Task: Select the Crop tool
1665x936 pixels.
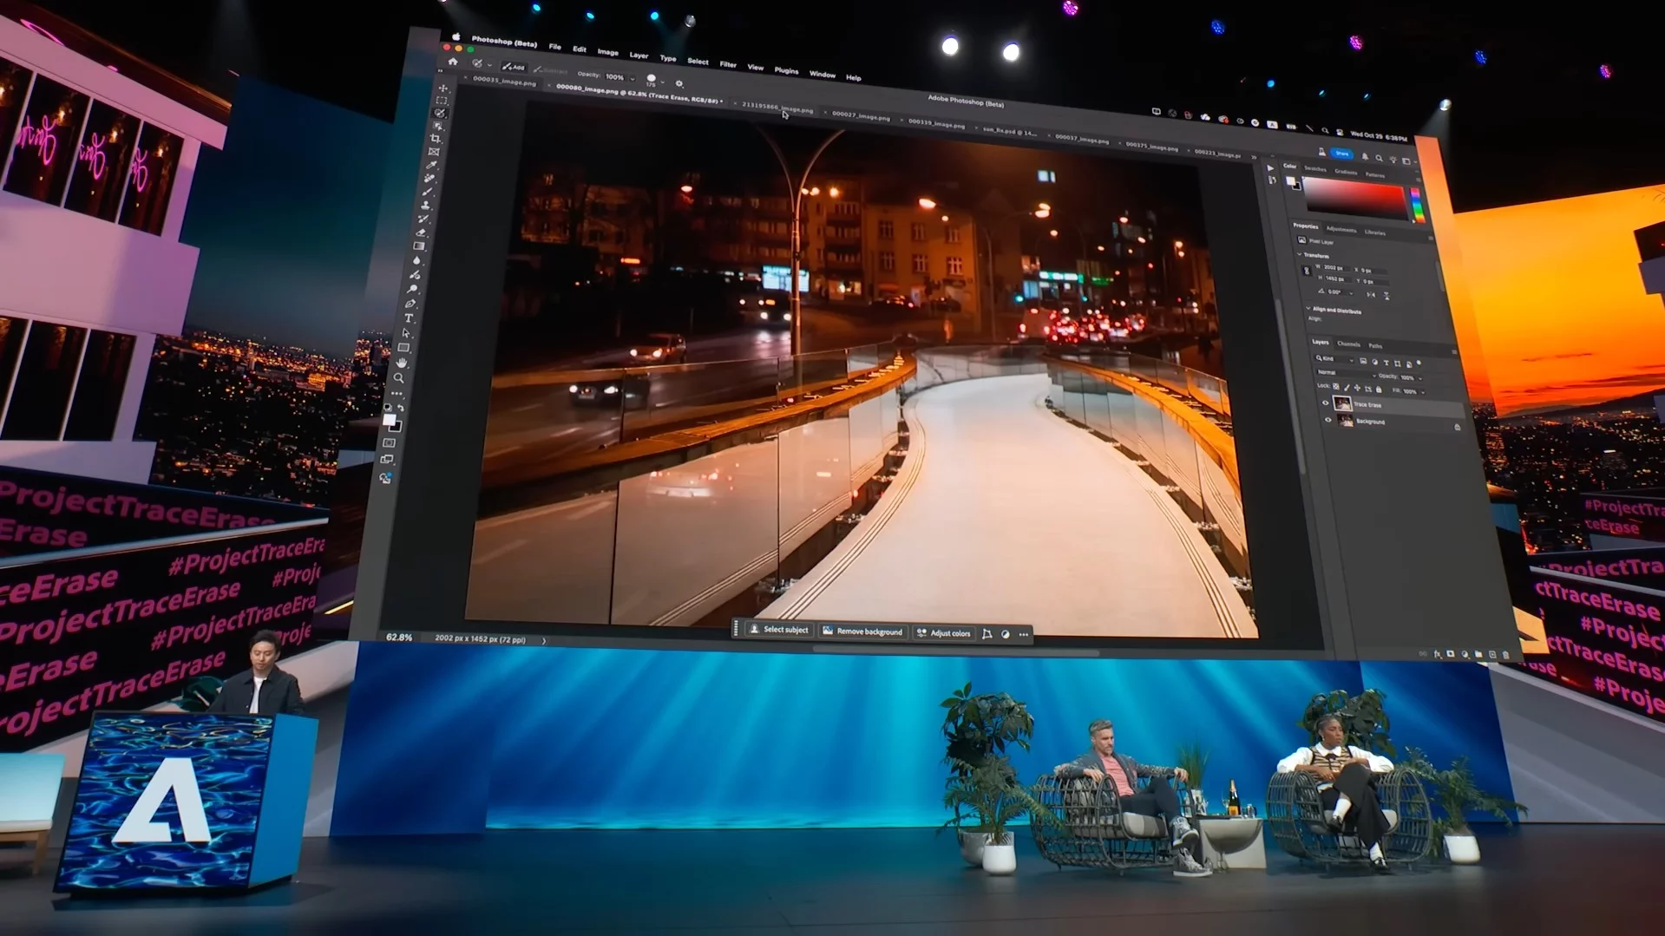Action: [x=436, y=139]
